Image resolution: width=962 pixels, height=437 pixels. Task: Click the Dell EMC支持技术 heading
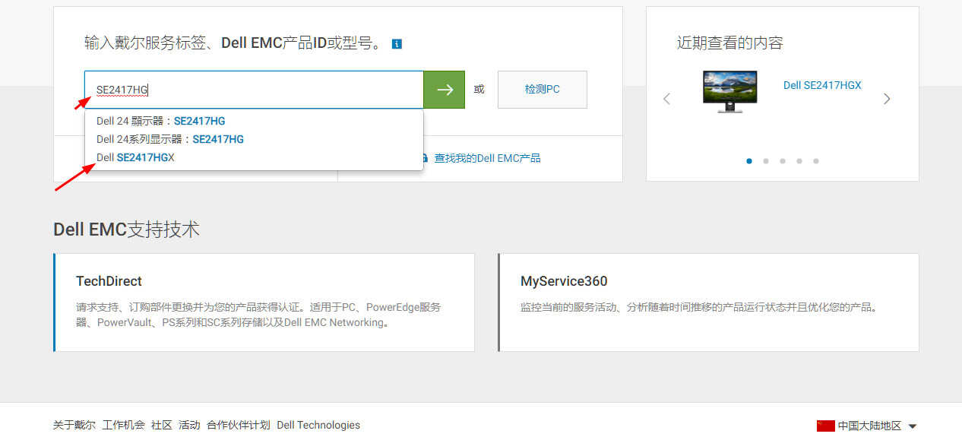127,229
